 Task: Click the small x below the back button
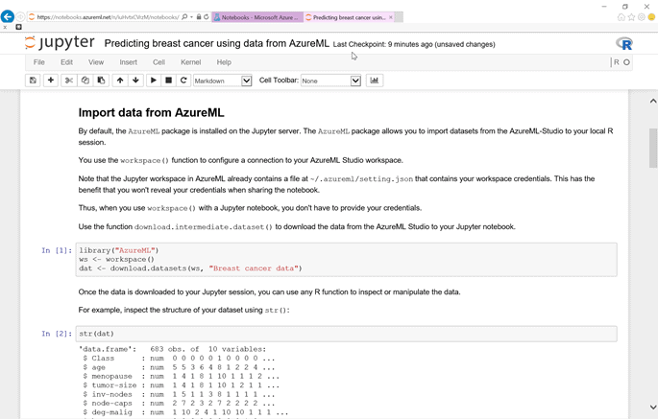pos(5,27)
